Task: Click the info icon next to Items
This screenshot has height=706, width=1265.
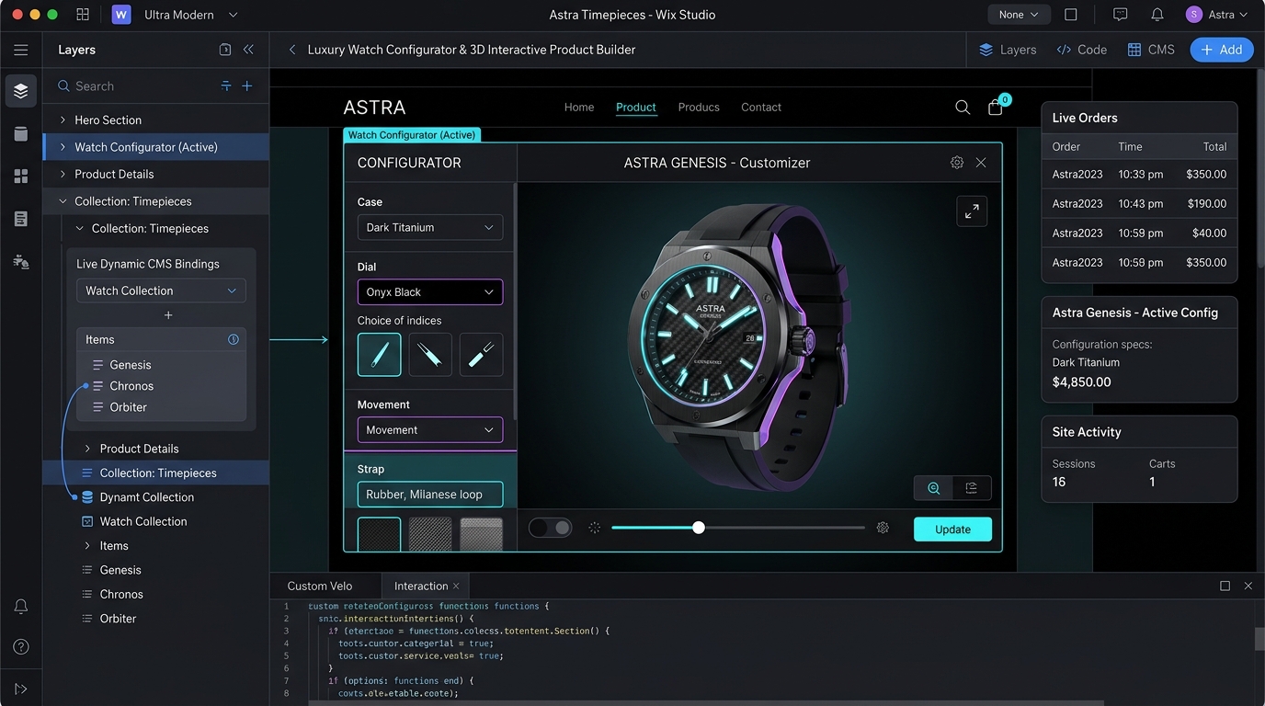Action: pos(234,339)
